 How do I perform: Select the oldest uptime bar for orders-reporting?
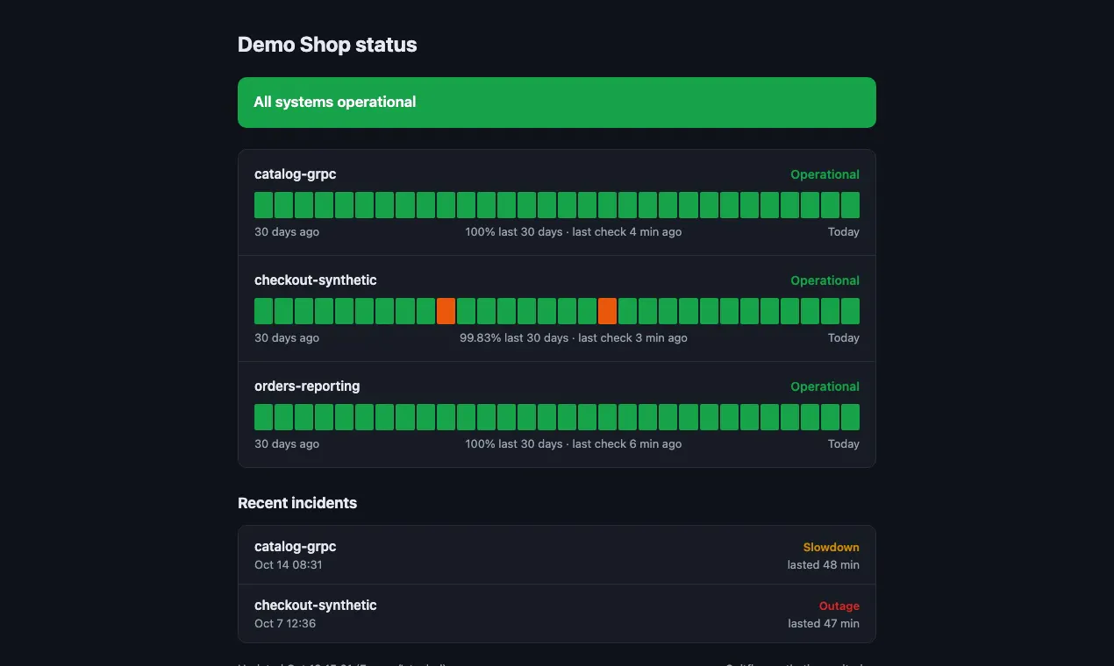click(x=263, y=417)
